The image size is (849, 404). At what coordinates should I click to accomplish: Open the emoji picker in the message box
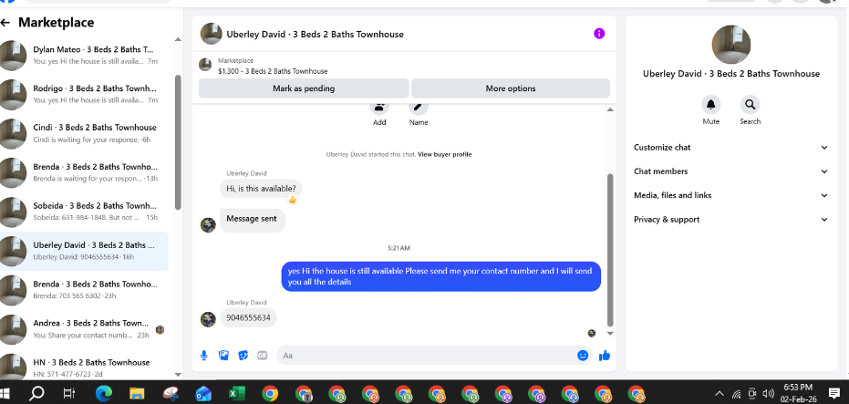tap(583, 356)
